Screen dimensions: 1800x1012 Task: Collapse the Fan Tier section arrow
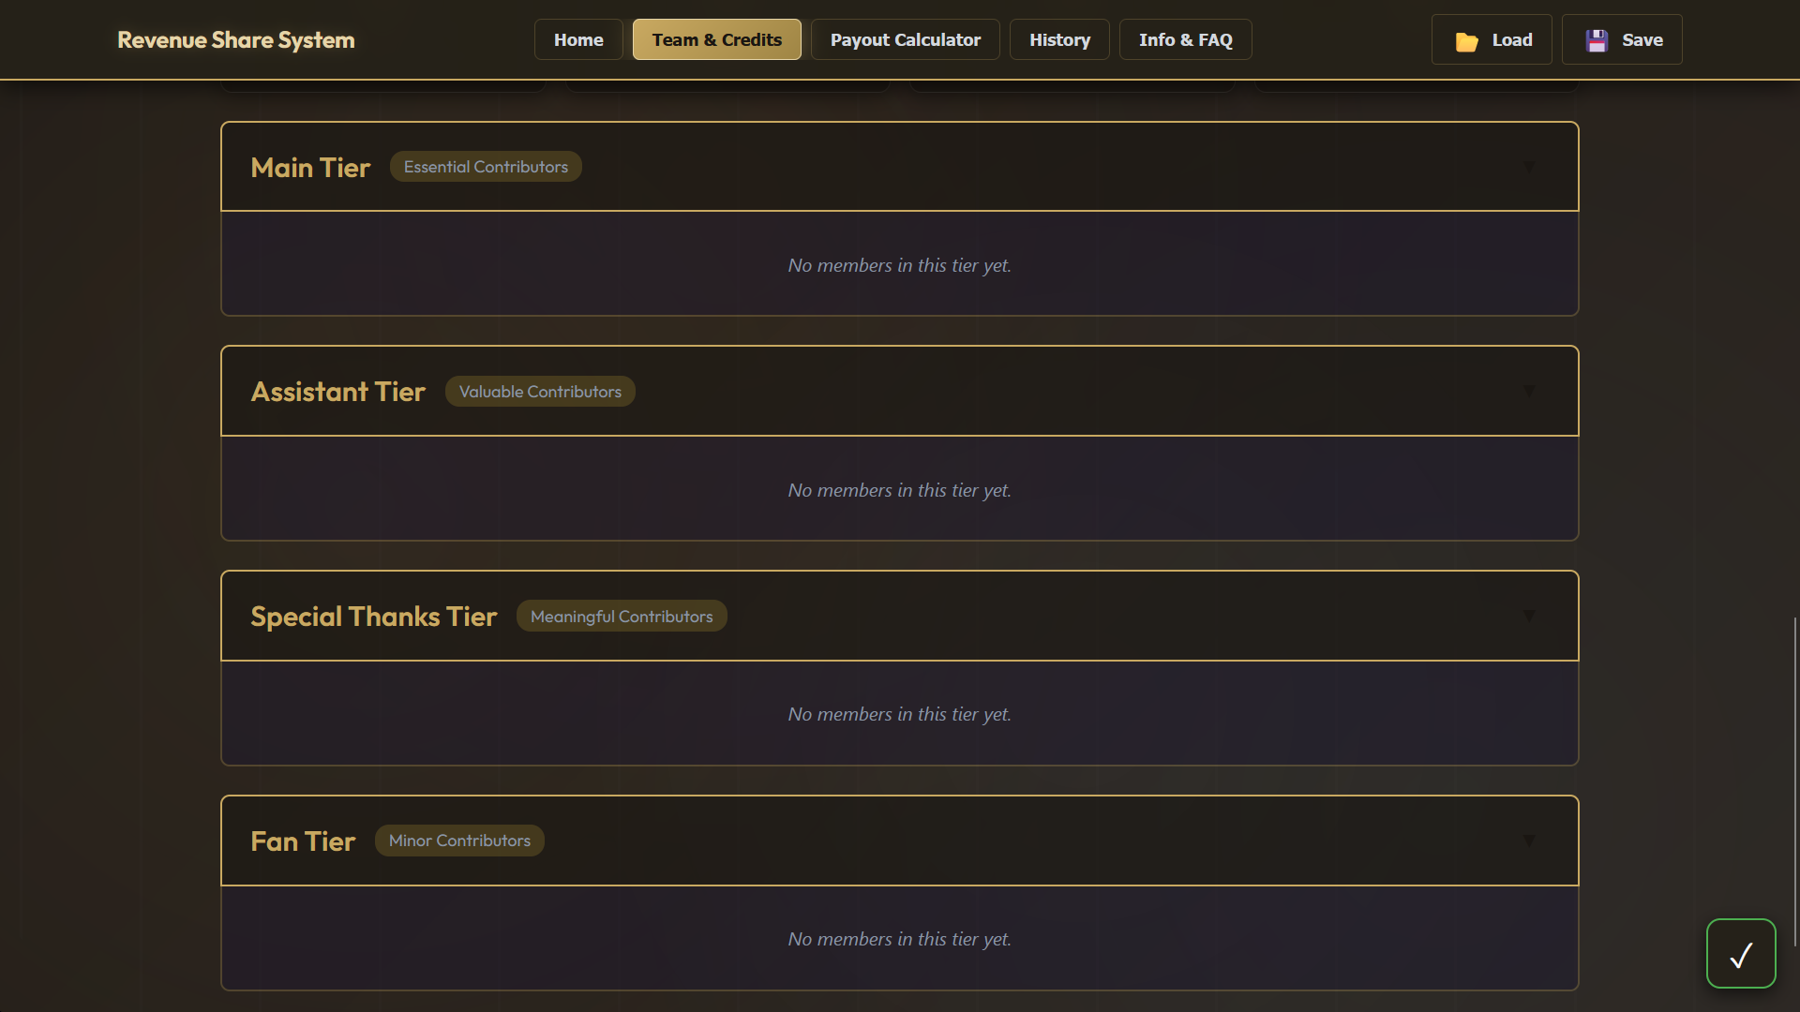(1529, 841)
